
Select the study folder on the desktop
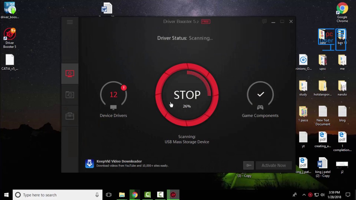click(x=303, y=88)
